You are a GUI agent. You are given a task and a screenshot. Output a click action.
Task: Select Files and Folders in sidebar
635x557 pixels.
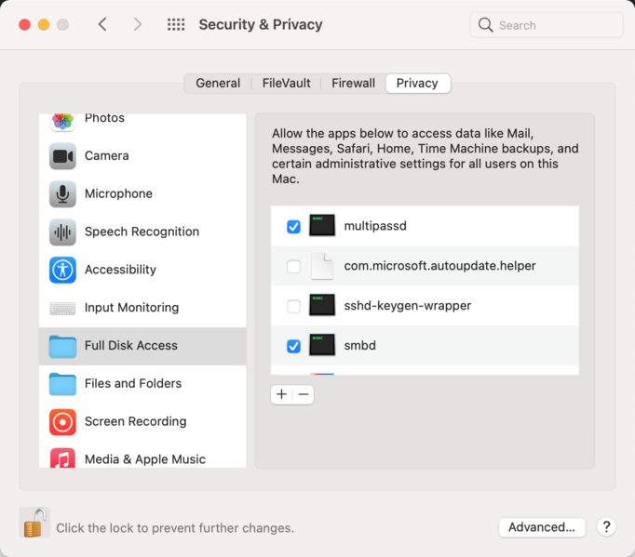[132, 383]
